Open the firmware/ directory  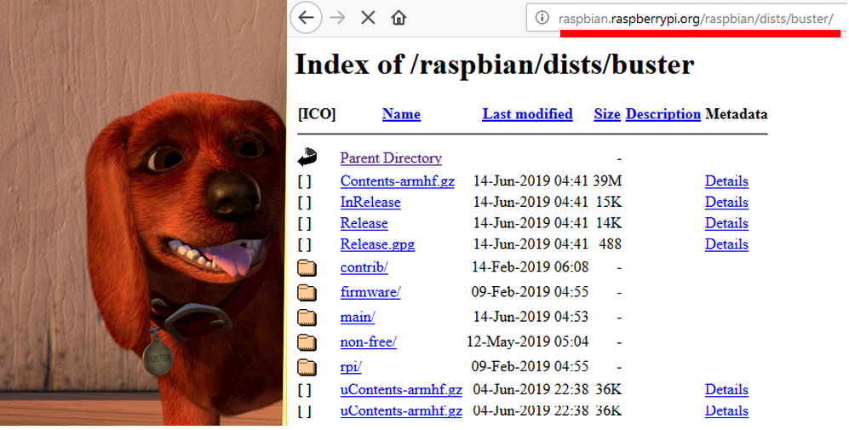[370, 292]
